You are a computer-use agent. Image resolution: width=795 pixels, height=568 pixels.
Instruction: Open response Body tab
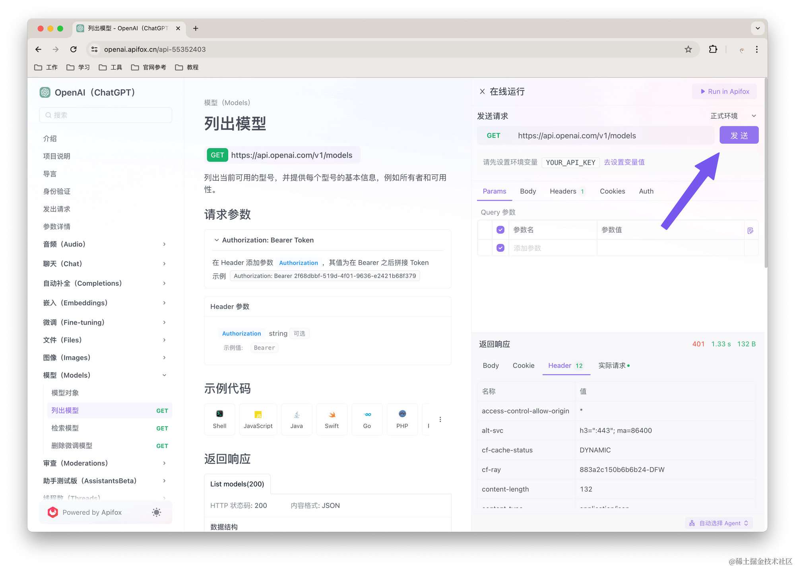(491, 366)
